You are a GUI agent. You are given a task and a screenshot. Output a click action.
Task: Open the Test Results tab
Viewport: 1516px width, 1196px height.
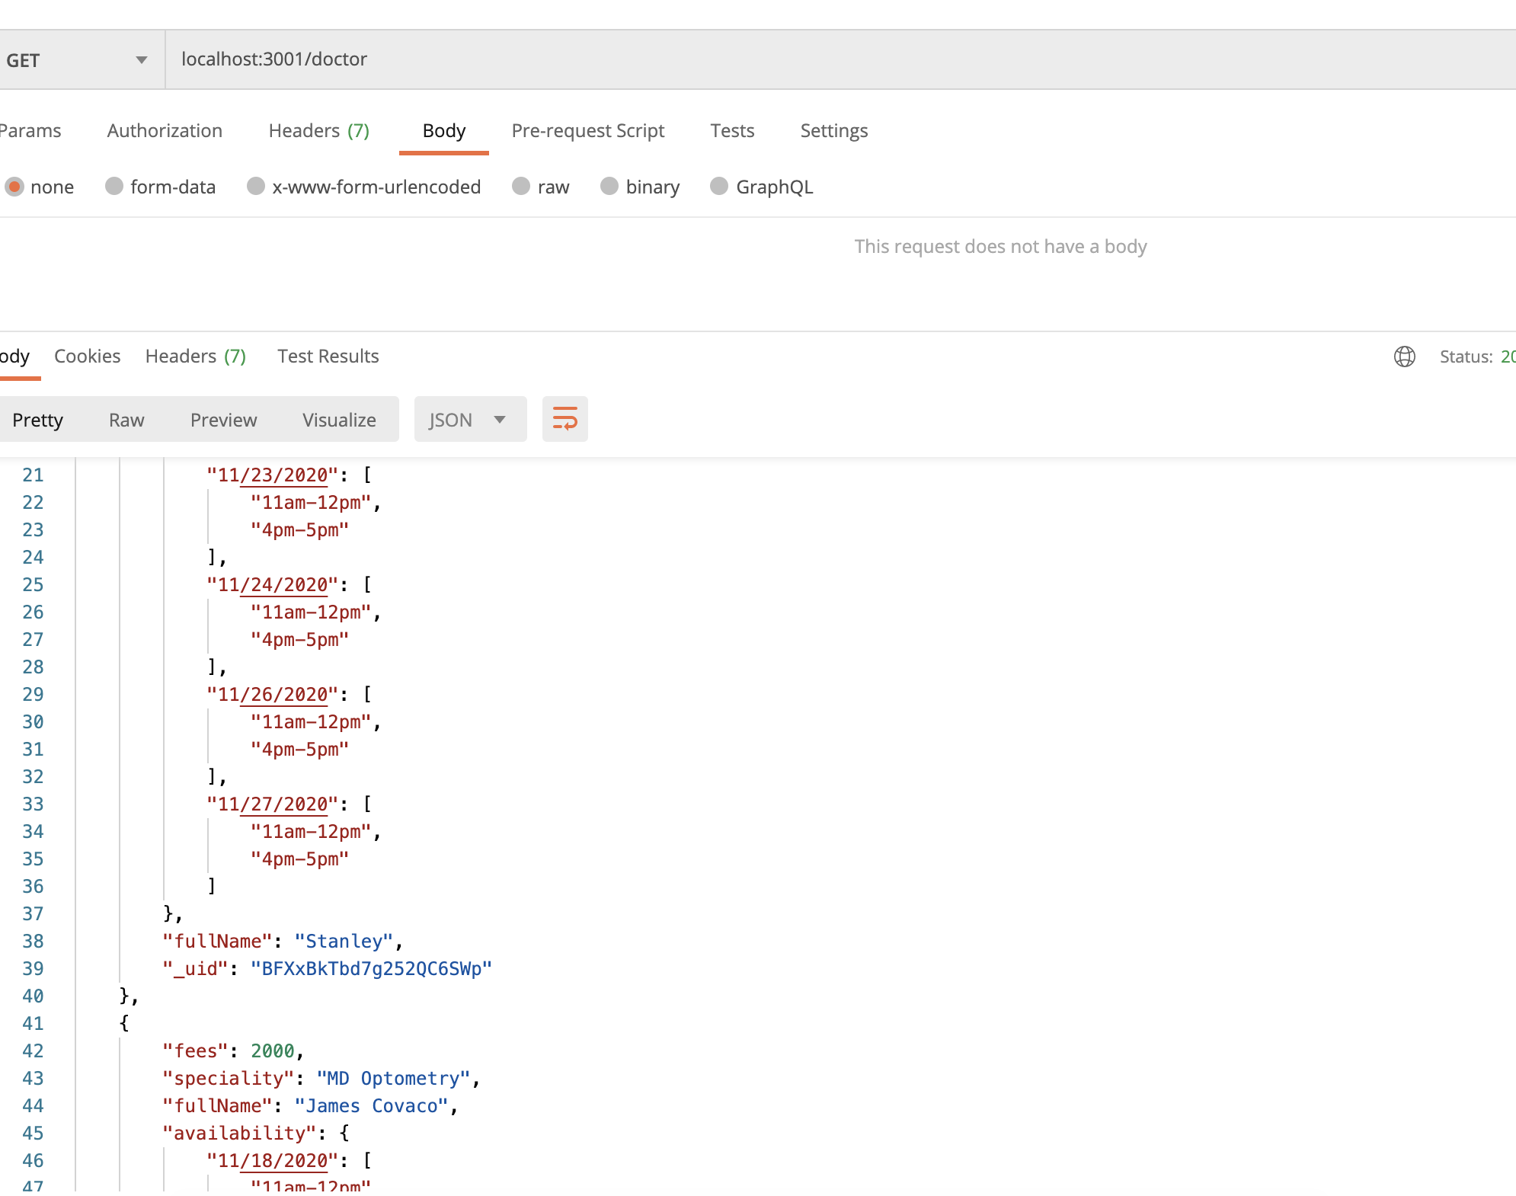coord(328,357)
